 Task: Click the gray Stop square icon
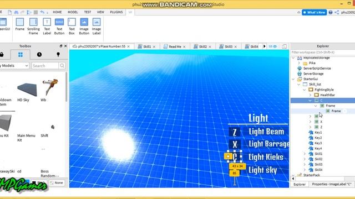(x=35, y=12)
